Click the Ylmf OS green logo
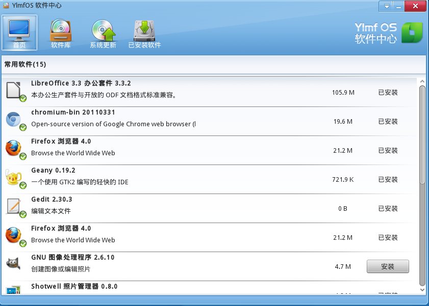This screenshot has height=306, width=429. [412, 33]
